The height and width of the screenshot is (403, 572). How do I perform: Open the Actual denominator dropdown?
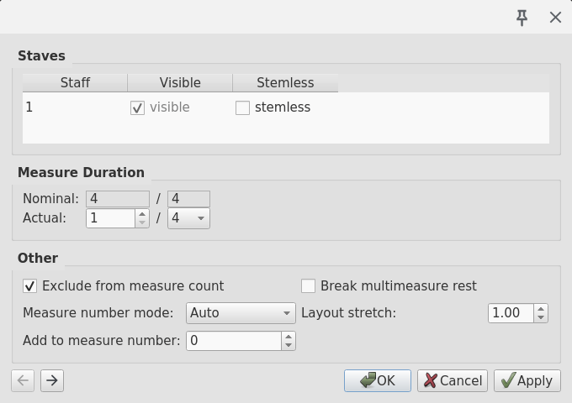coord(188,218)
